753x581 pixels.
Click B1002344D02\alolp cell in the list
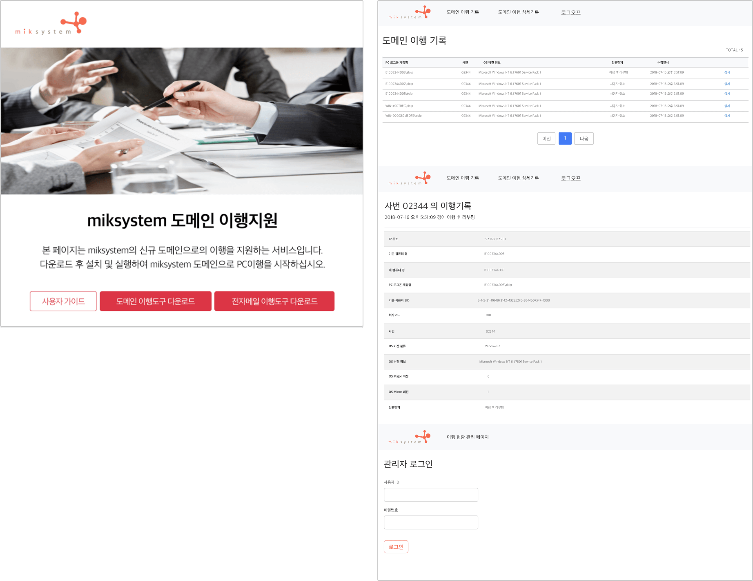(x=399, y=84)
